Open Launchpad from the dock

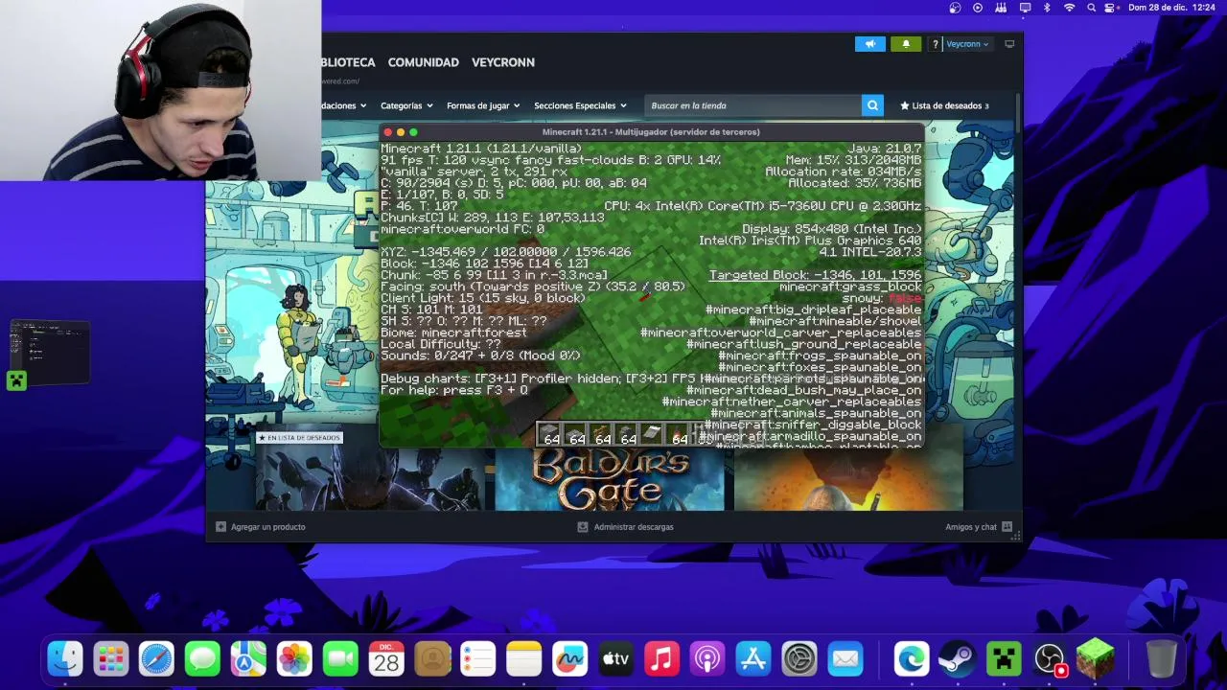[111, 659]
